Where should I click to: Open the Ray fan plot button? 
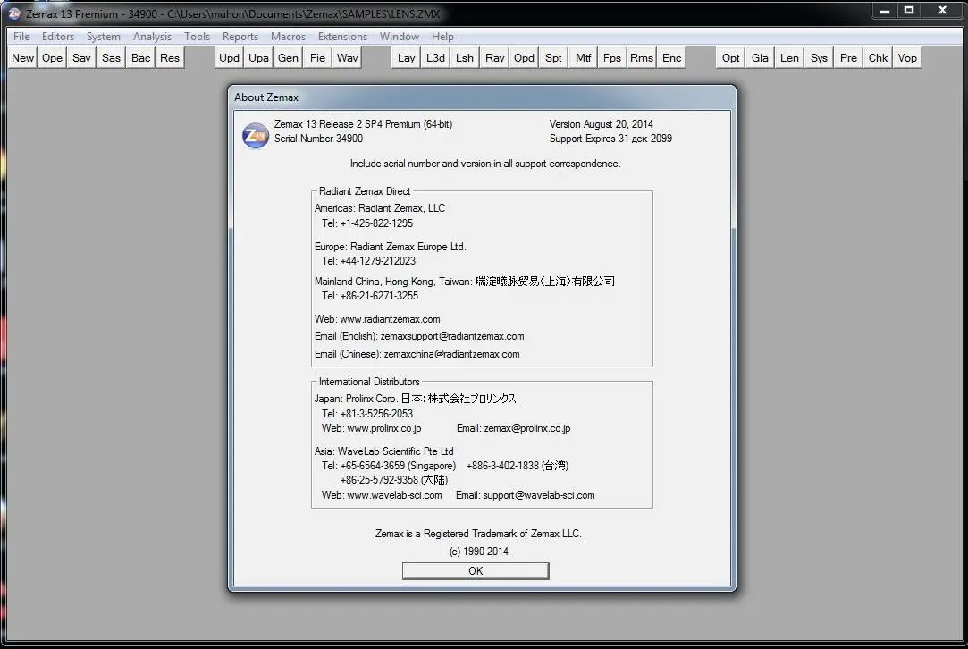[494, 58]
